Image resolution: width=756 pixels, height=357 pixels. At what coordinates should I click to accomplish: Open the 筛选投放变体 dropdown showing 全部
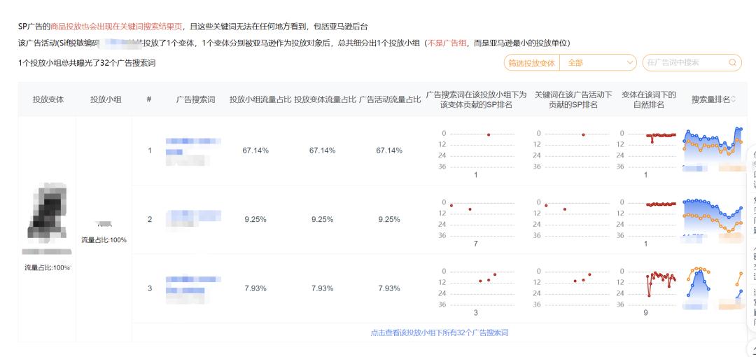[x=598, y=63]
